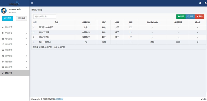
Task: Open 故障管理 menu item
Action: point(15,56)
